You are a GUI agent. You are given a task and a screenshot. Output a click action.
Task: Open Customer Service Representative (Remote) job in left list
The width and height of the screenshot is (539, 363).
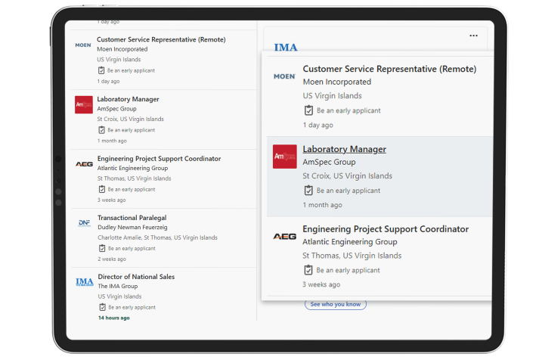[161, 39]
